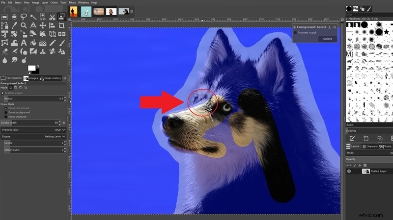Select the Free Select lasso tool

pyautogui.click(x=24, y=17)
